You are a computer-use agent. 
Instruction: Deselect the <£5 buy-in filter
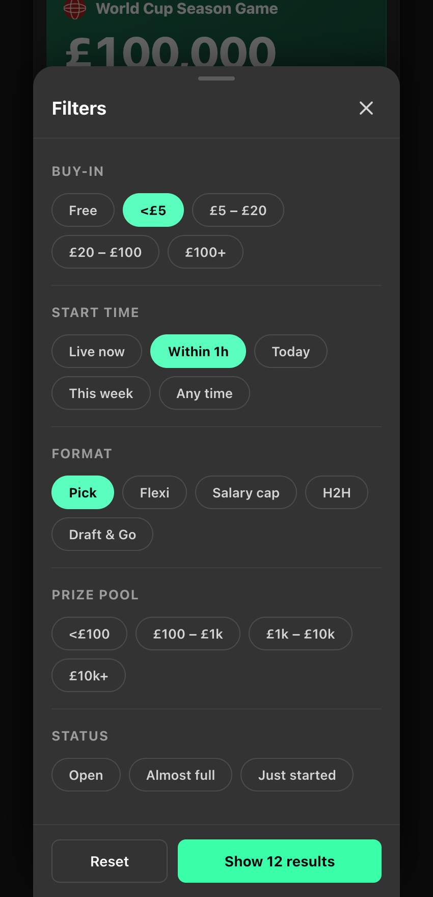tap(153, 210)
